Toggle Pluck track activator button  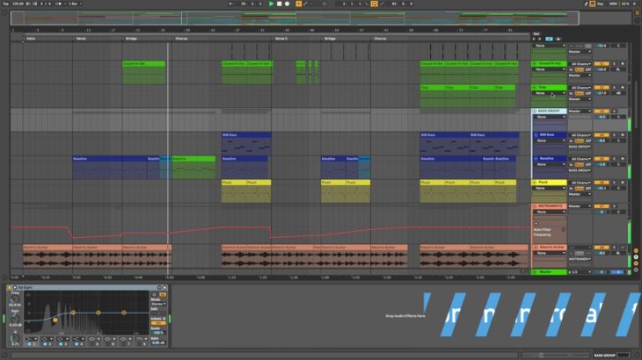pyautogui.click(x=601, y=183)
